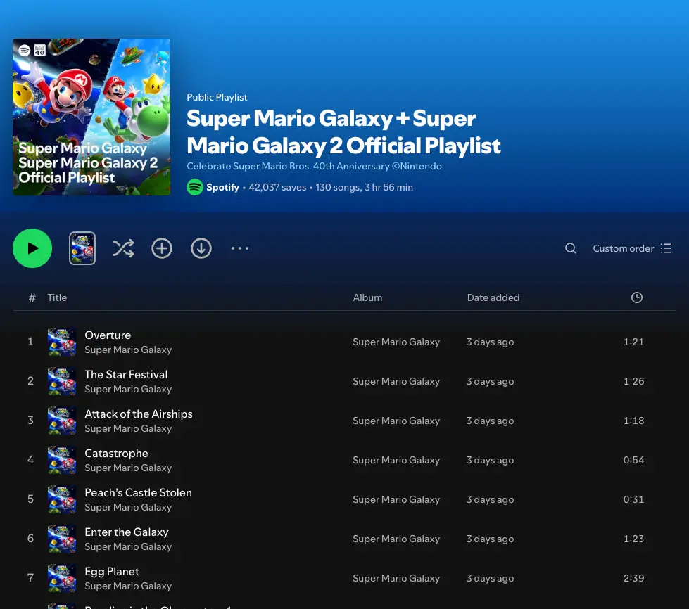Open the Super Mario Galaxy album for Overture
This screenshot has height=609, width=689.
[x=396, y=342]
